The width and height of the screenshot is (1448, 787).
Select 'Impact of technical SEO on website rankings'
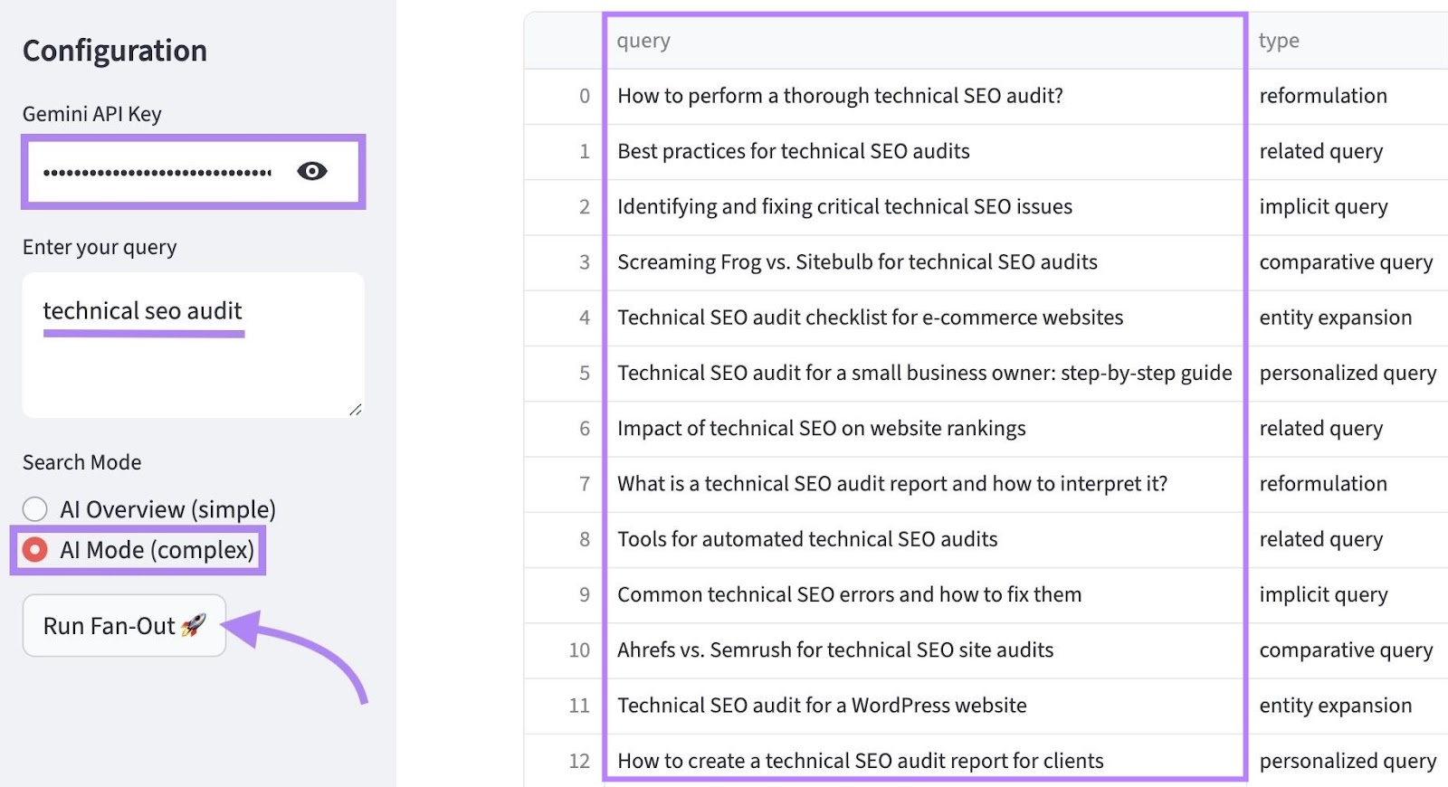tap(821, 429)
